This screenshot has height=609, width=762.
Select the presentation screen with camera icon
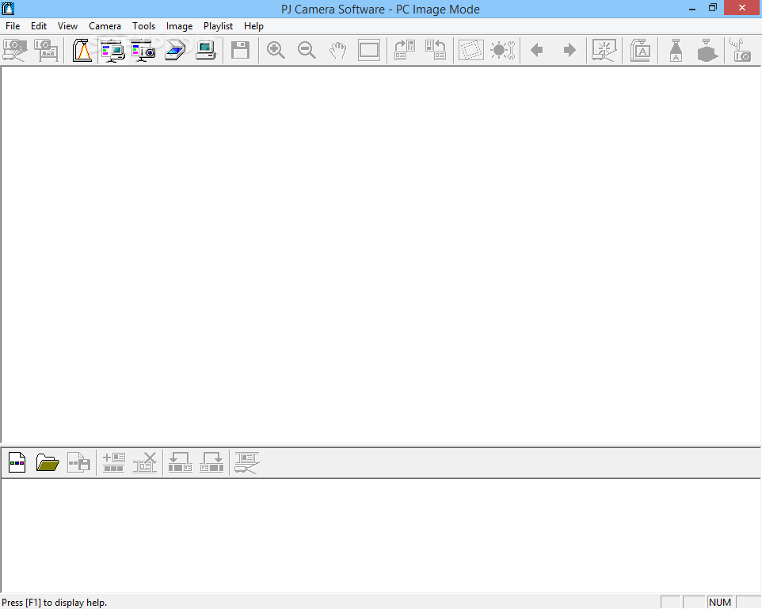(143, 50)
